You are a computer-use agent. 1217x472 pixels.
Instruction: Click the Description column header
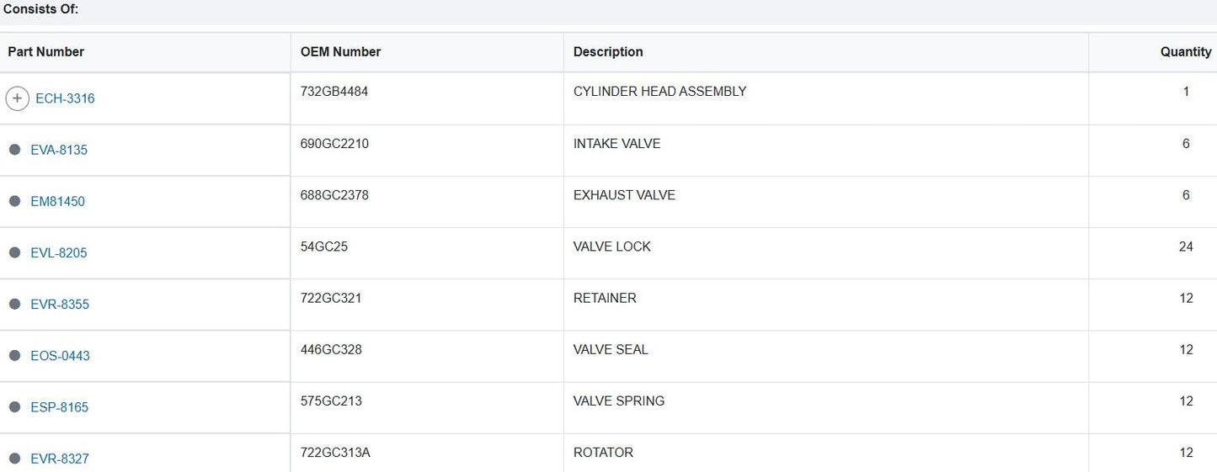click(608, 52)
